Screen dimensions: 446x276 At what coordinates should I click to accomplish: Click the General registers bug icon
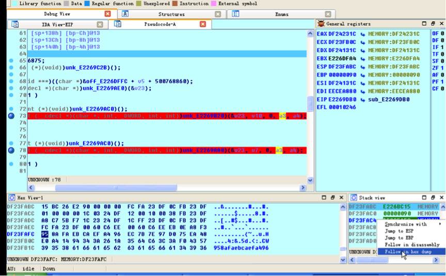point(321,24)
